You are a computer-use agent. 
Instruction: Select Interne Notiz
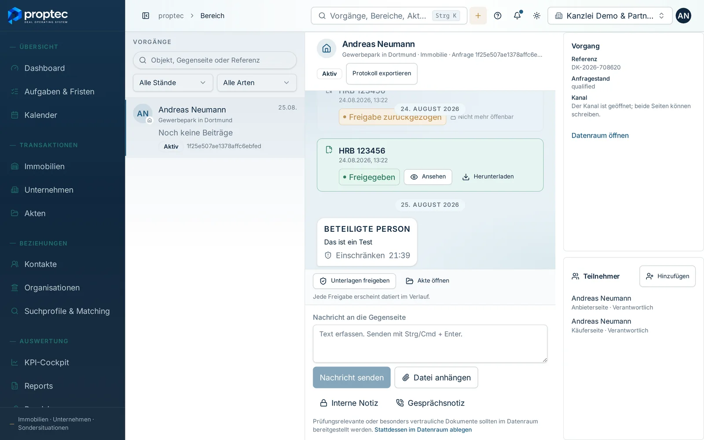pos(349,403)
